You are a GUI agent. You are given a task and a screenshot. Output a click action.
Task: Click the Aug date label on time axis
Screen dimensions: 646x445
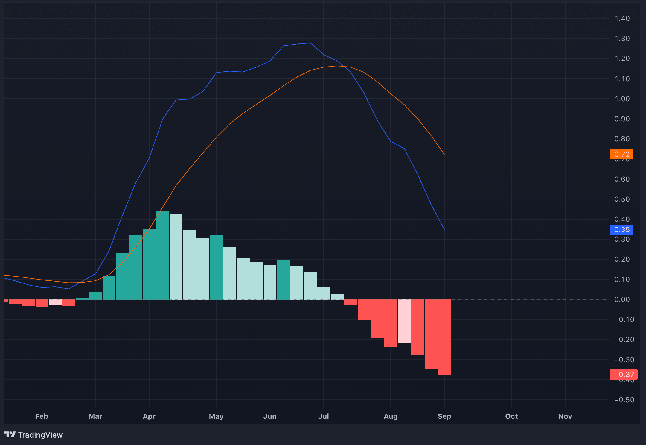pos(391,416)
